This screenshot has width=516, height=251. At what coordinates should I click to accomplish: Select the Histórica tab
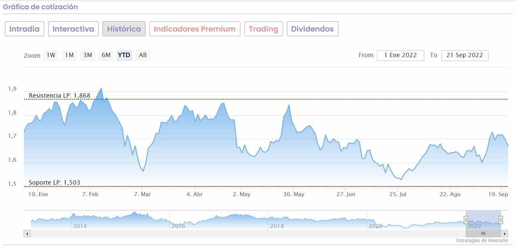[x=124, y=29]
